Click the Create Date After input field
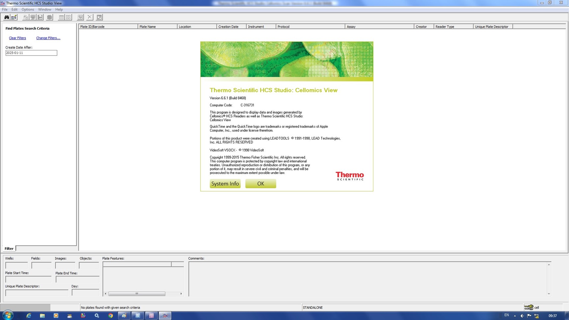This screenshot has height=320, width=569. pos(31,53)
